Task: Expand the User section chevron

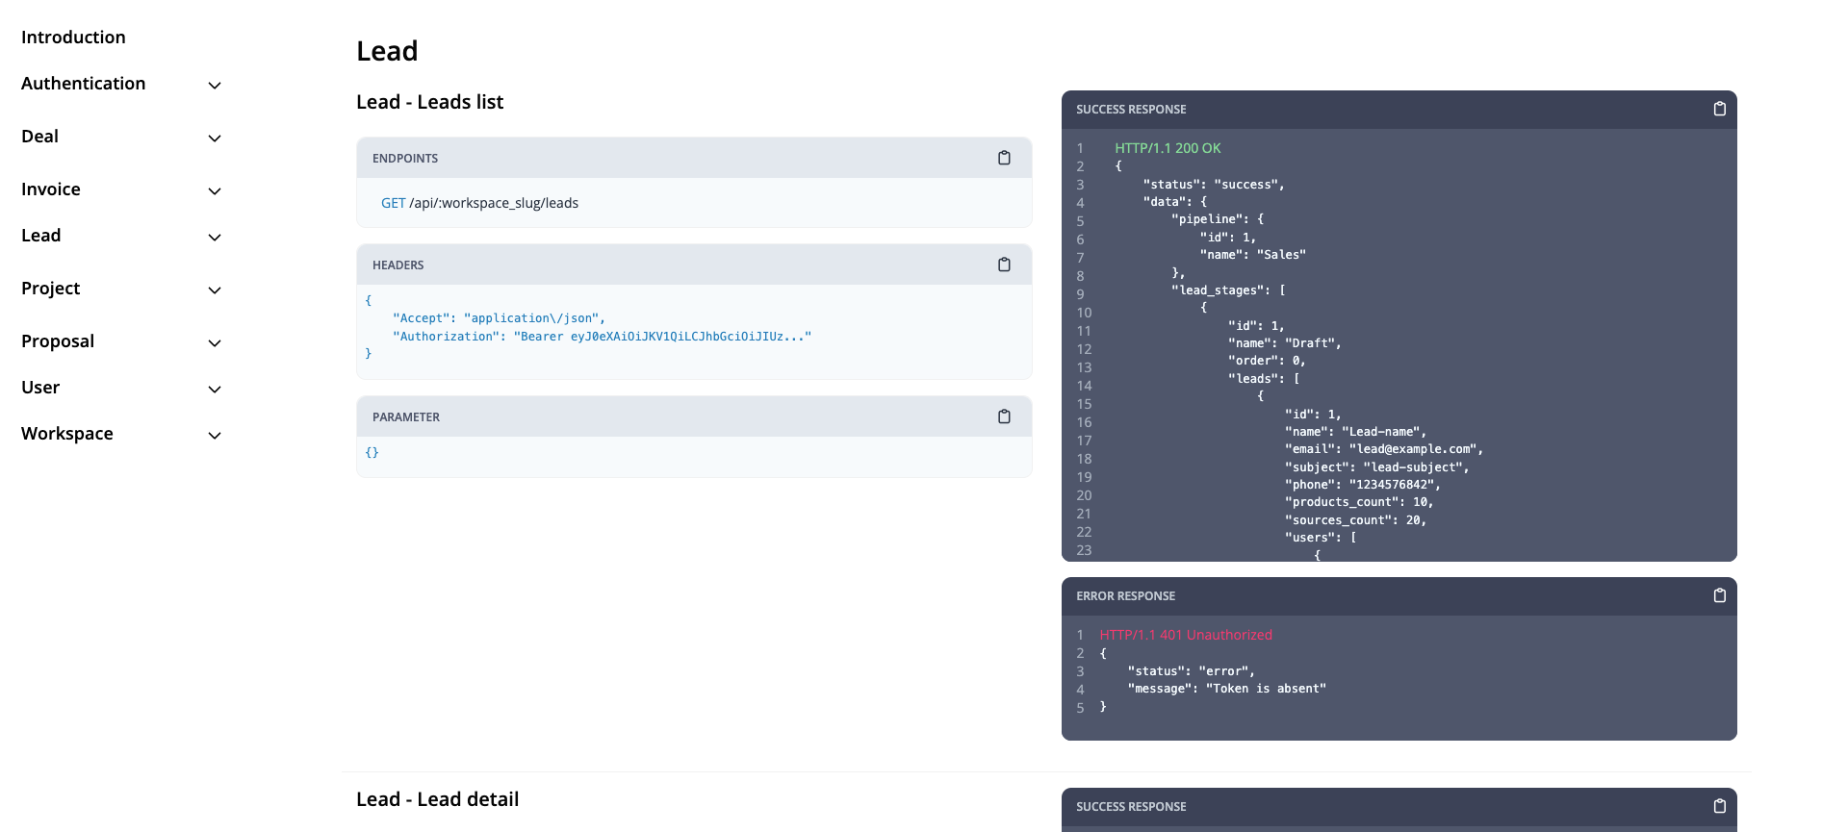Action: click(x=215, y=390)
